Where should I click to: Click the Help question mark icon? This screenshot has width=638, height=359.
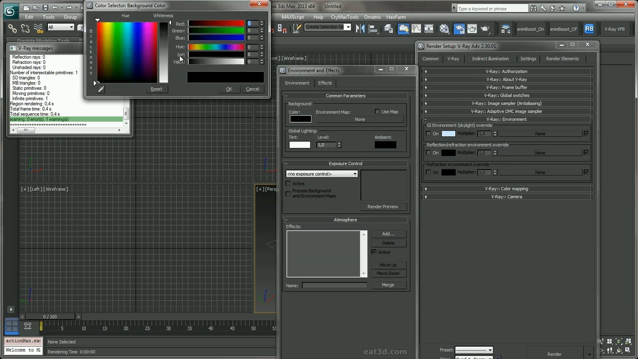[577, 8]
